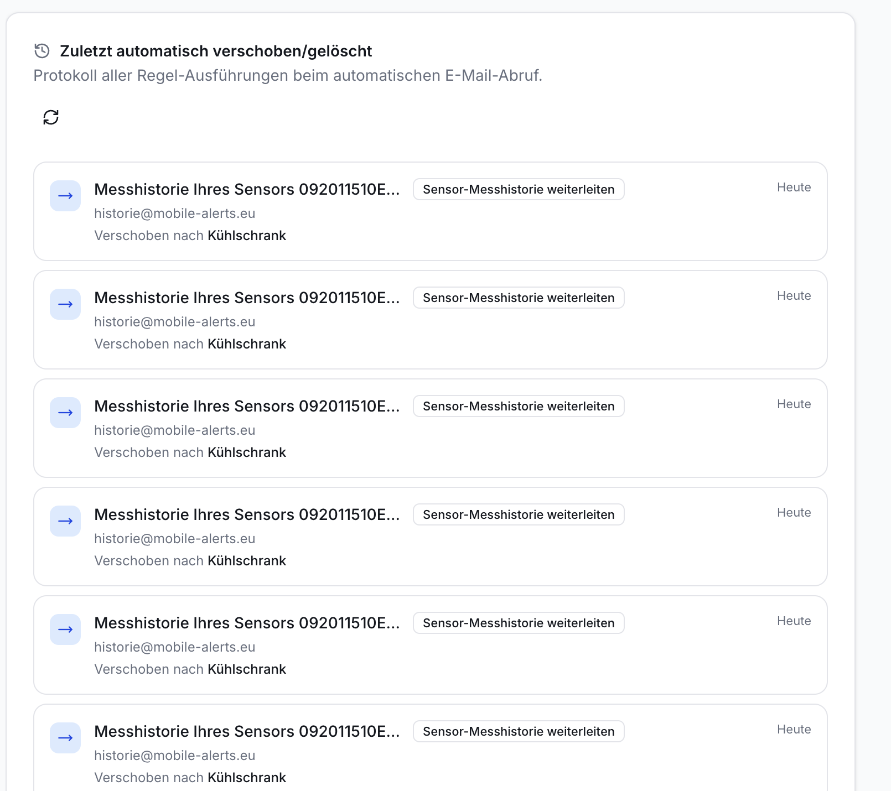Viewport: 891px width, 791px height.
Task: Refresh the rule execution log
Action: [x=51, y=117]
